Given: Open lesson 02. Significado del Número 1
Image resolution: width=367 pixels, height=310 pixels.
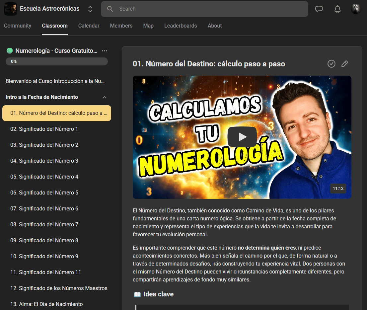Looking at the screenshot, I should click(44, 129).
